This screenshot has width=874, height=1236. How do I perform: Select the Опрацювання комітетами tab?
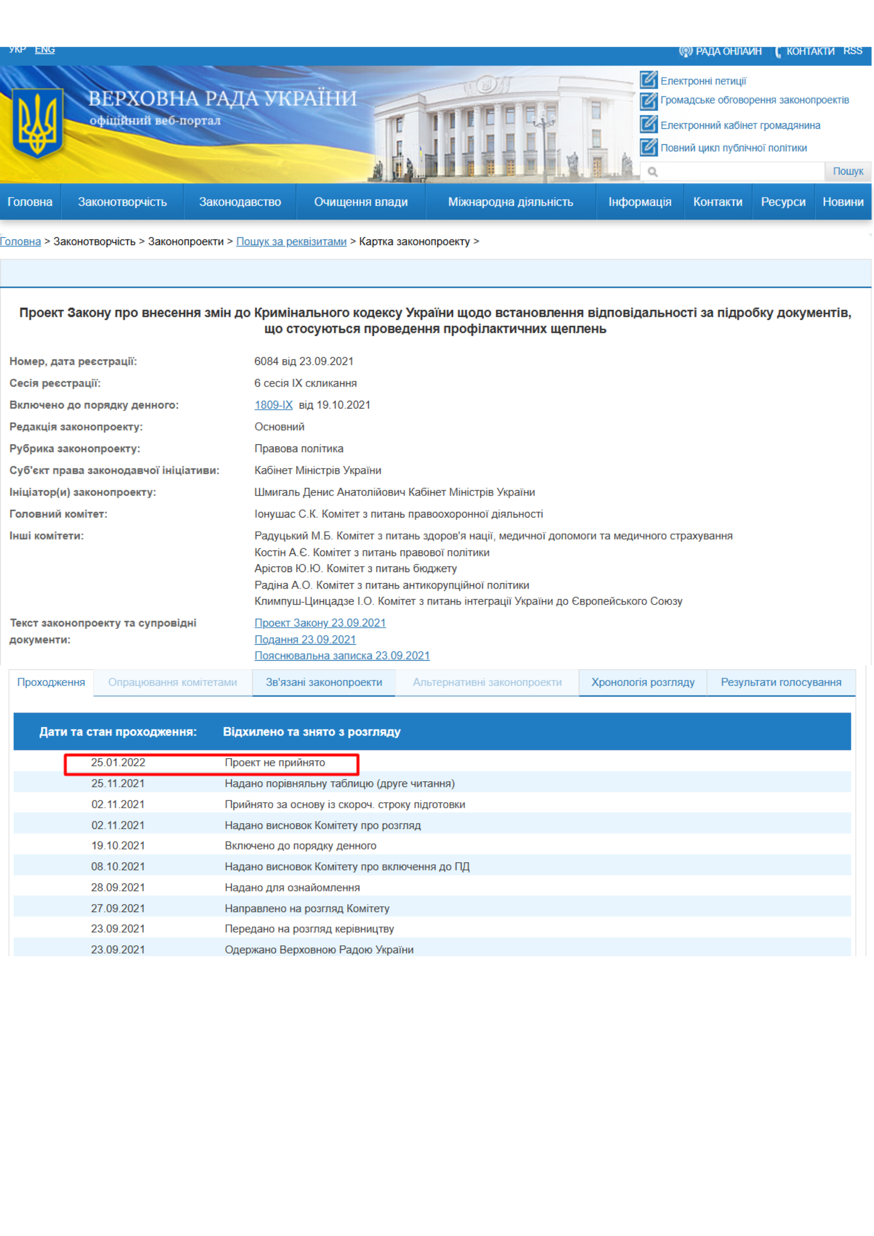(172, 683)
